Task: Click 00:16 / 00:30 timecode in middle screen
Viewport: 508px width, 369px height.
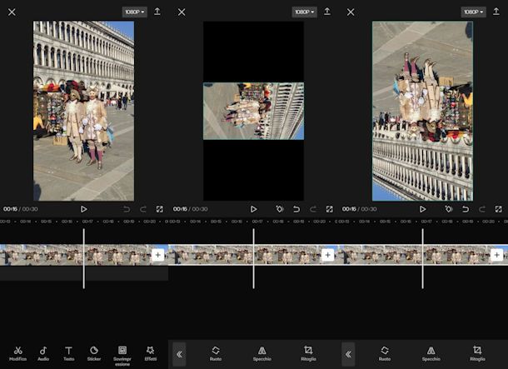Action: pyautogui.click(x=191, y=209)
